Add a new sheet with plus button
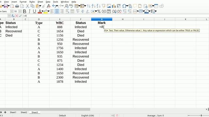Screen dimensions: 209x117 [5, 112]
